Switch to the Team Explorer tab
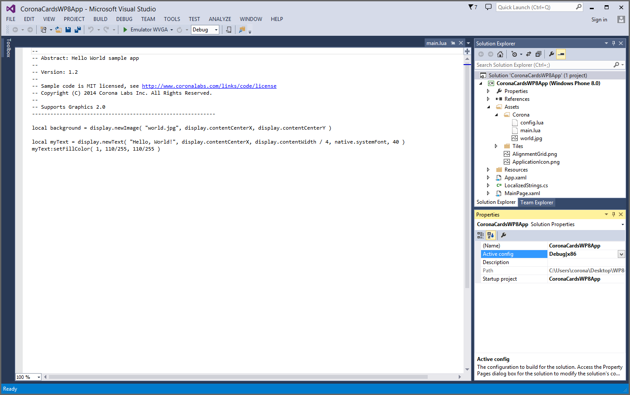 [x=537, y=203]
